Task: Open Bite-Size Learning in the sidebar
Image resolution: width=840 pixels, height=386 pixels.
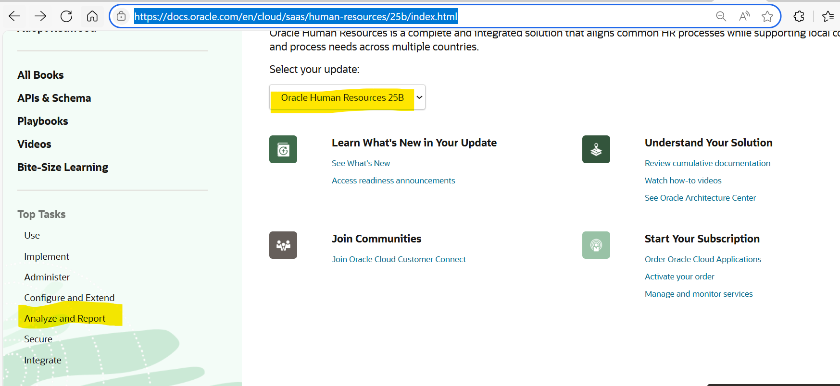Action: pyautogui.click(x=63, y=167)
